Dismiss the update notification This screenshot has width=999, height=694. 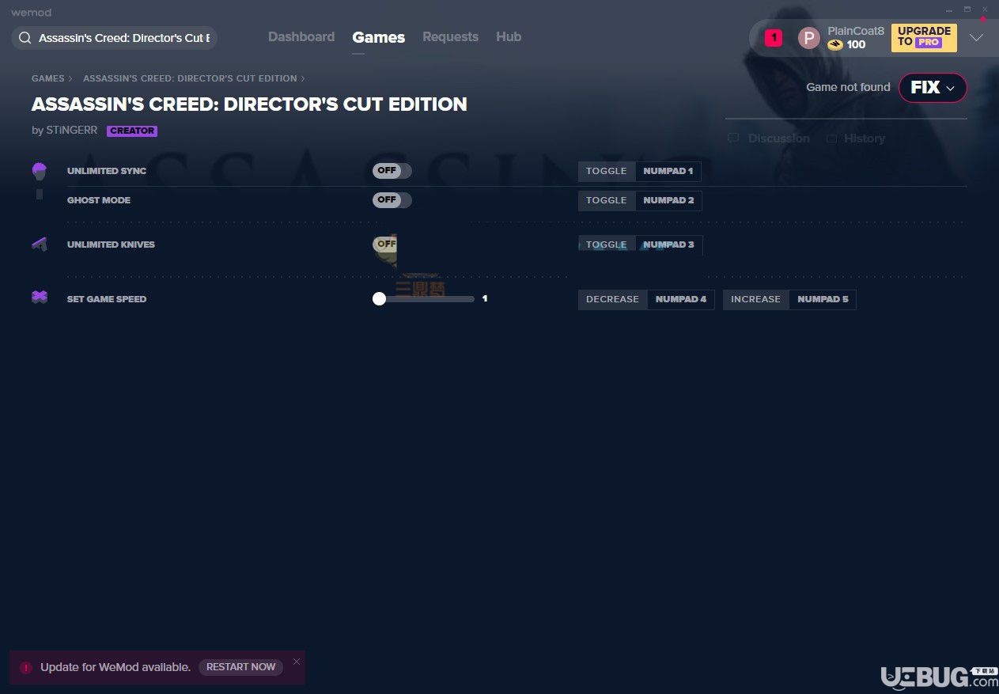pyautogui.click(x=297, y=662)
